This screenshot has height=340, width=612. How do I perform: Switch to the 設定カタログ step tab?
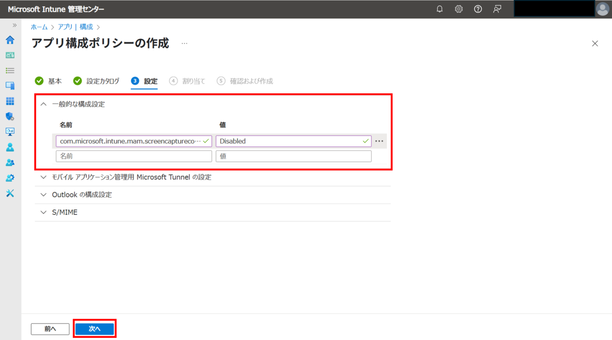coord(96,81)
